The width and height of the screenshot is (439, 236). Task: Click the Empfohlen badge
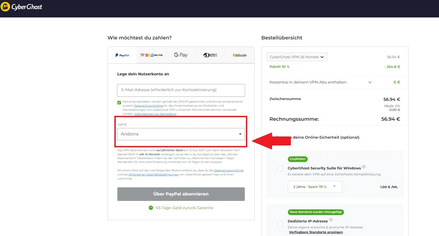pos(298,159)
